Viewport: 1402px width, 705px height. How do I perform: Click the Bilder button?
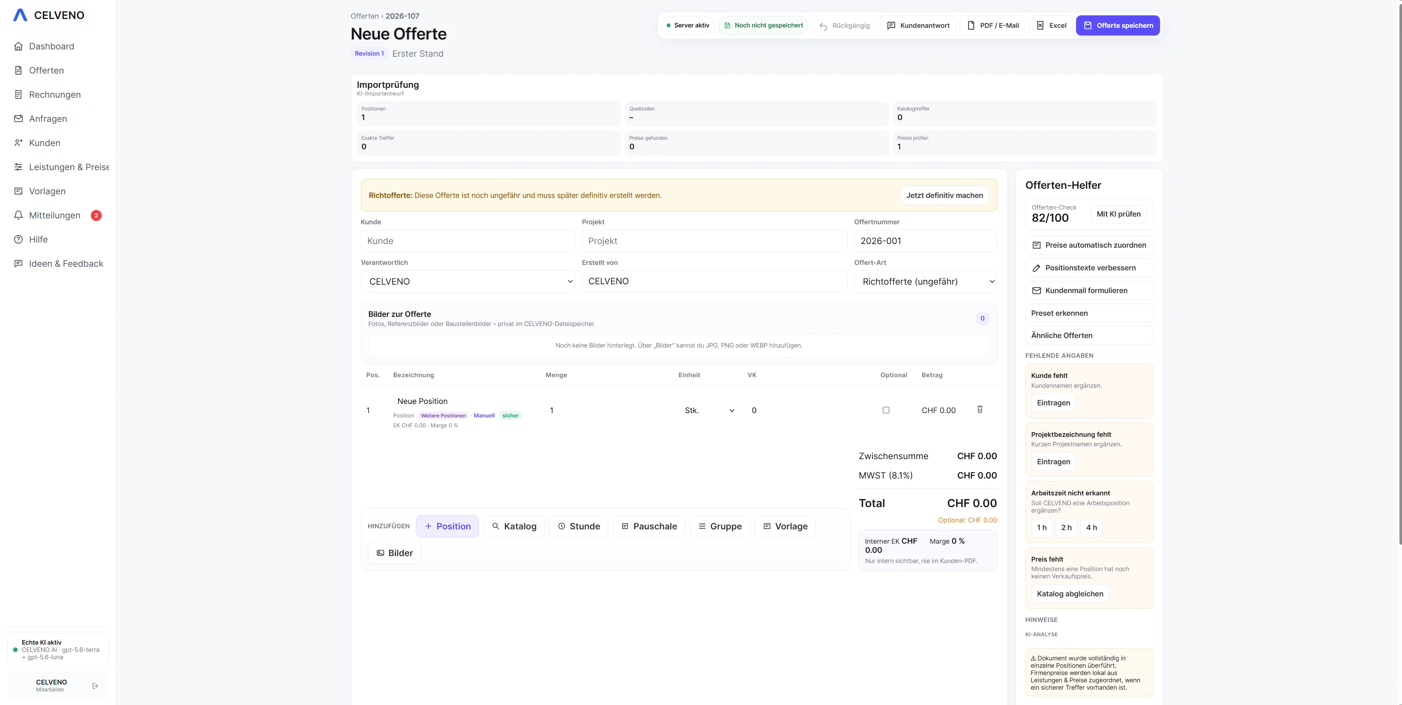point(395,553)
